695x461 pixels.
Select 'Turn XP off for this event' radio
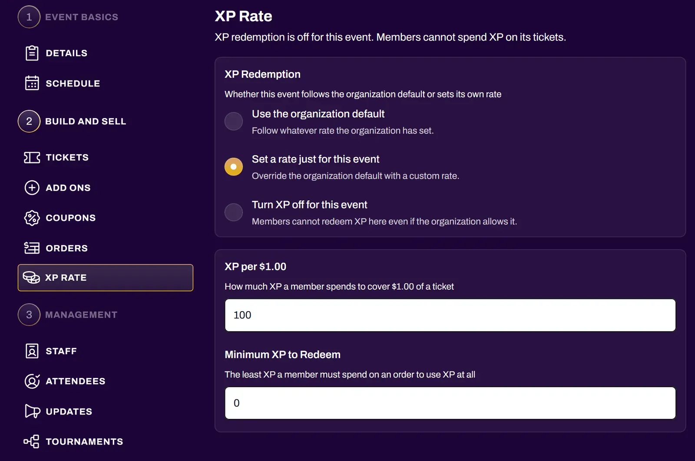[x=234, y=212]
